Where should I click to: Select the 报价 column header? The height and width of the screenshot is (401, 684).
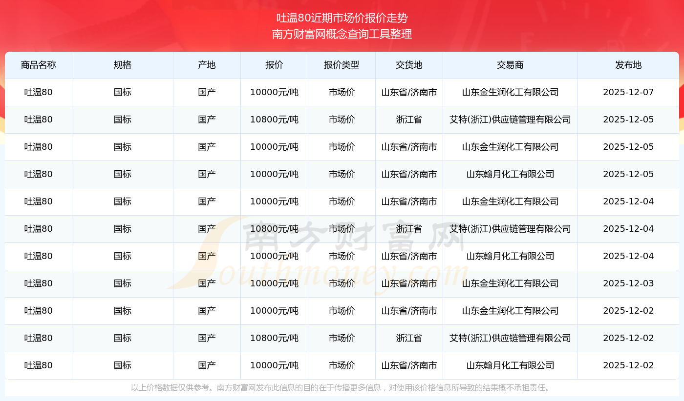pos(274,65)
